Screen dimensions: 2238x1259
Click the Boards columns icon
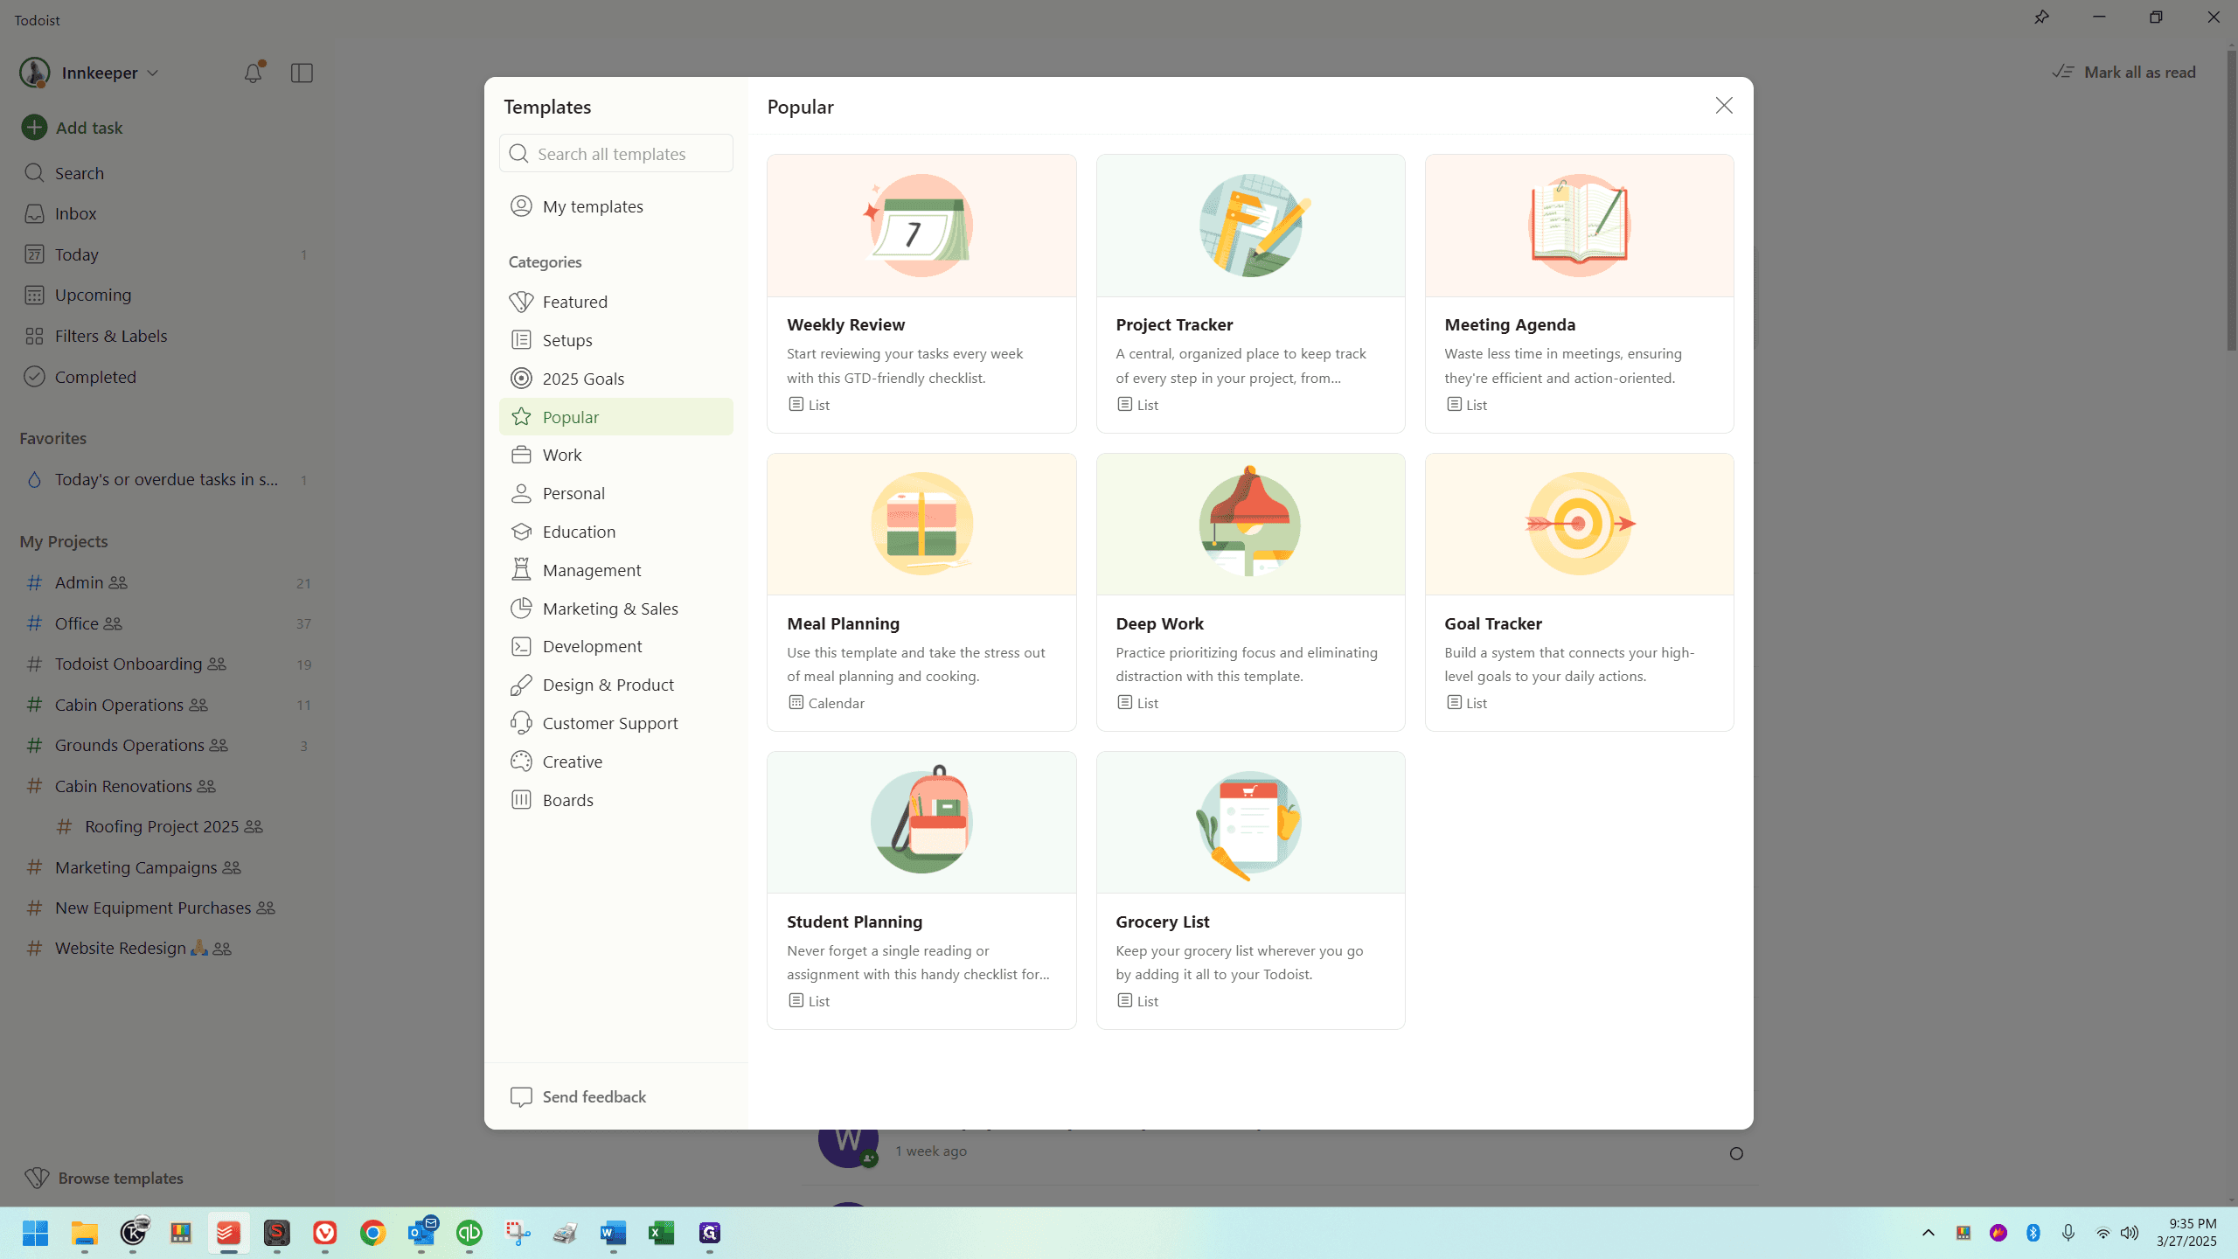(521, 800)
